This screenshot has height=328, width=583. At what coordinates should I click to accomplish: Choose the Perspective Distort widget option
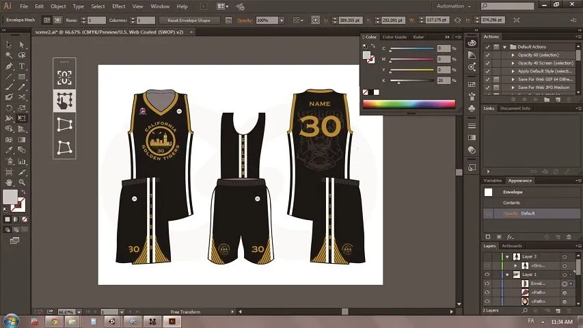click(x=64, y=124)
